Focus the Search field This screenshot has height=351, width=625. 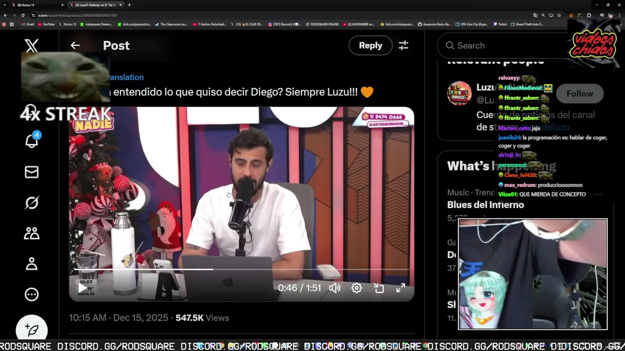[x=503, y=45]
